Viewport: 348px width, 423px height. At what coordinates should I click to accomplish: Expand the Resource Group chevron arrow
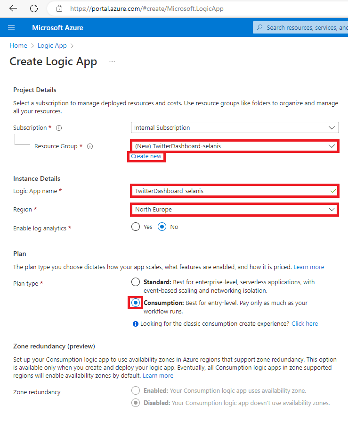point(332,146)
